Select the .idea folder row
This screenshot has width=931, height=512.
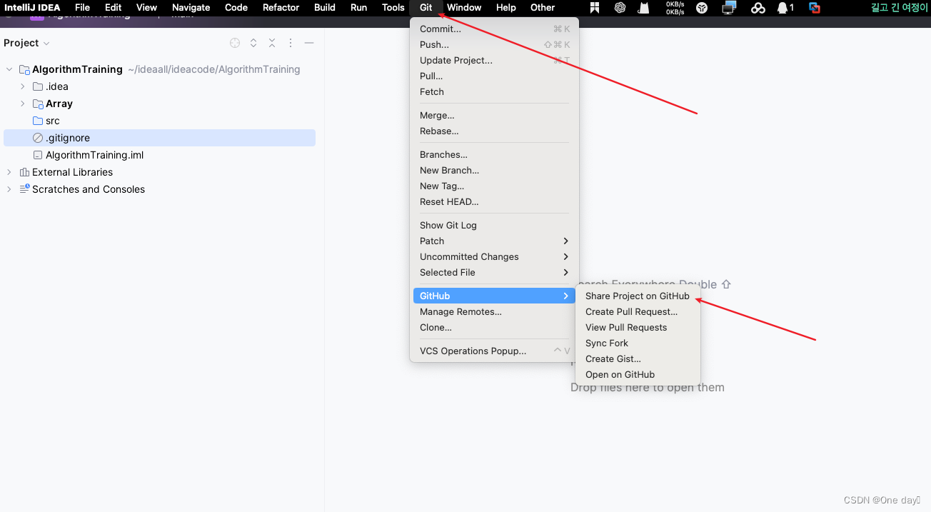click(x=159, y=86)
